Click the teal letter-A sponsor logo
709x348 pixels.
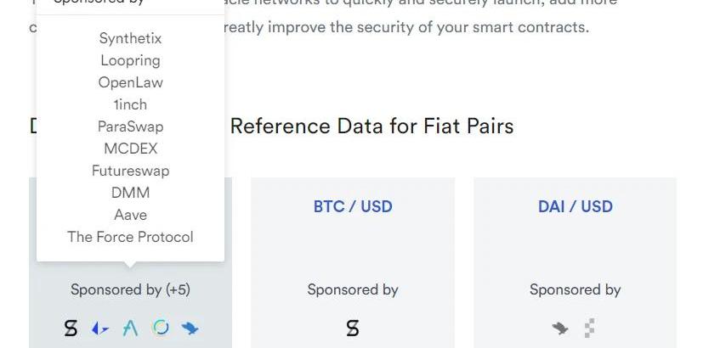click(x=130, y=328)
